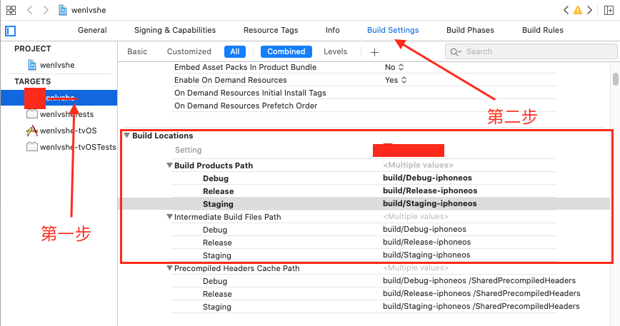Select the wenlvshe-tvOSTests target

(78, 147)
